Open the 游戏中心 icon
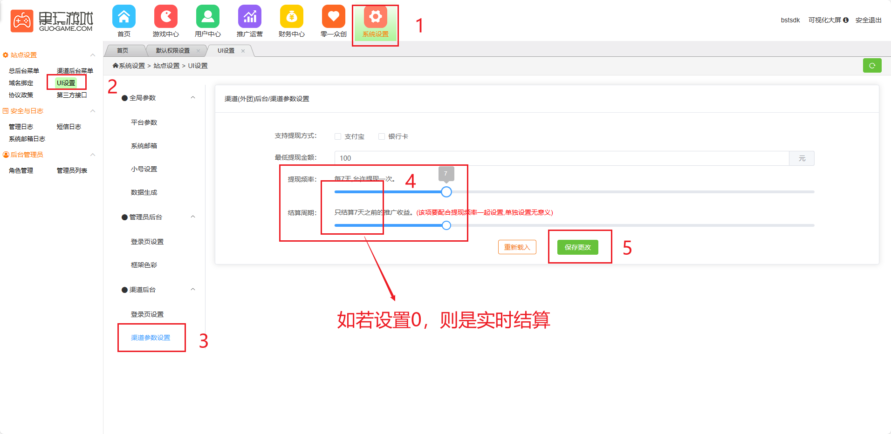The width and height of the screenshot is (891, 434). (166, 17)
